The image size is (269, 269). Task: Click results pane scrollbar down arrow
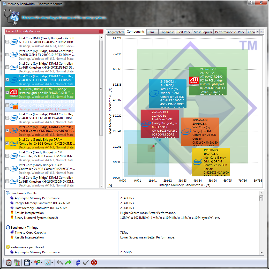coord(261,253)
